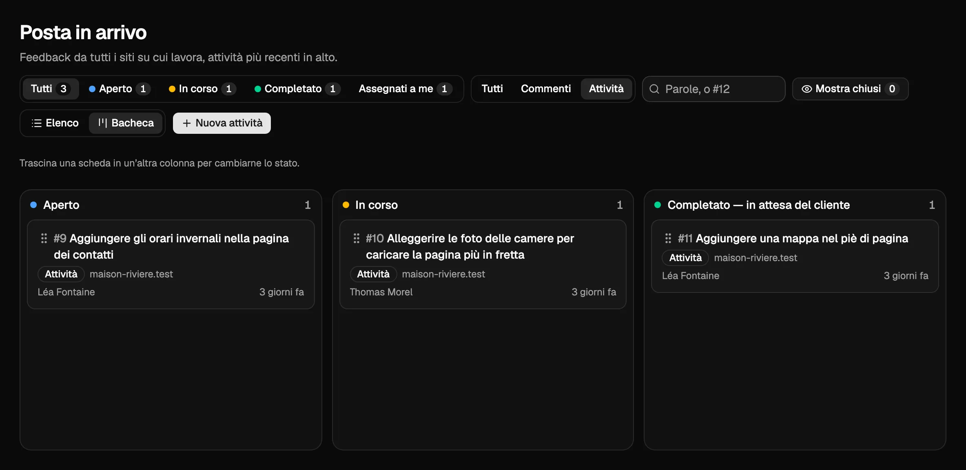The height and width of the screenshot is (470, 966).
Task: Click maison-riviere.test on card #9
Action: (131, 274)
